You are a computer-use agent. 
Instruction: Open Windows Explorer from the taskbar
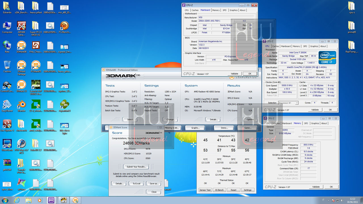coord(29,200)
